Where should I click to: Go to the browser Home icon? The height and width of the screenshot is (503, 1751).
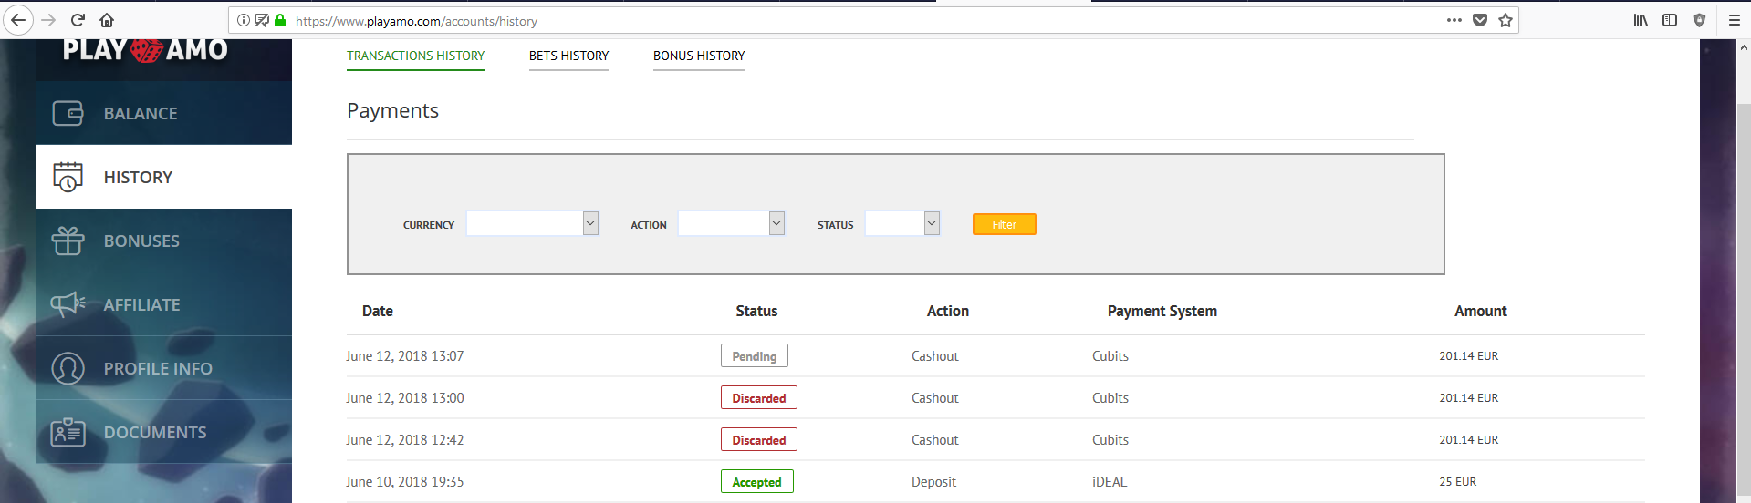pos(107,20)
